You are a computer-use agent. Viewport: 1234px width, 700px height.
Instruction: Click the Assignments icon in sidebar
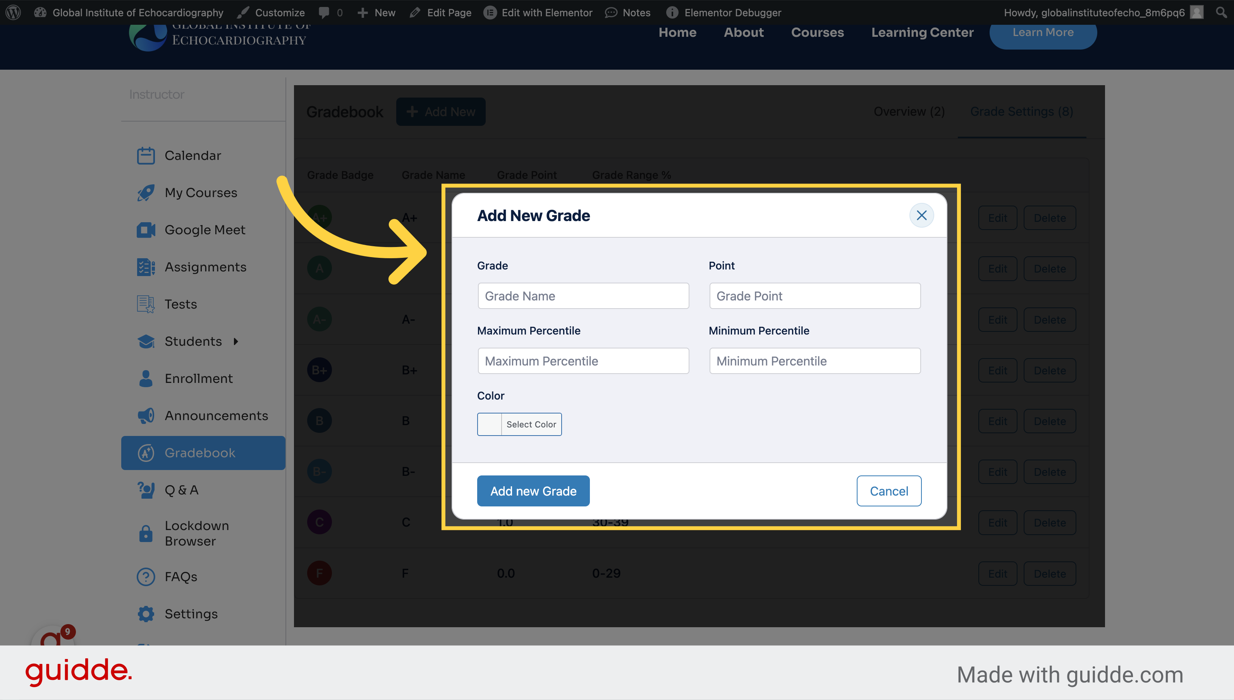(145, 266)
